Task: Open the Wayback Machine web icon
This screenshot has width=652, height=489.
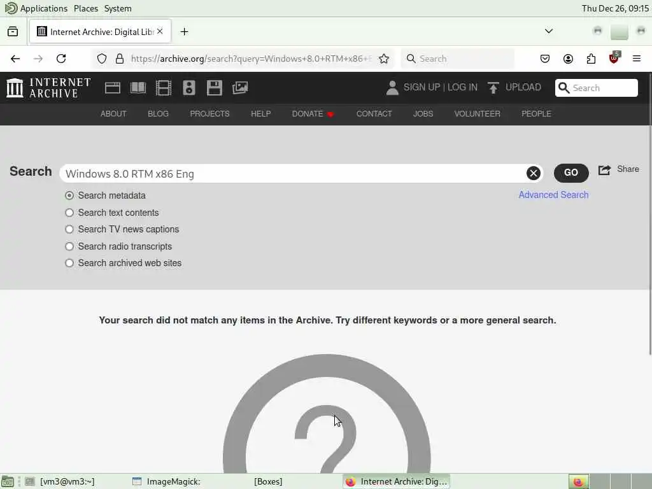Action: pos(112,88)
